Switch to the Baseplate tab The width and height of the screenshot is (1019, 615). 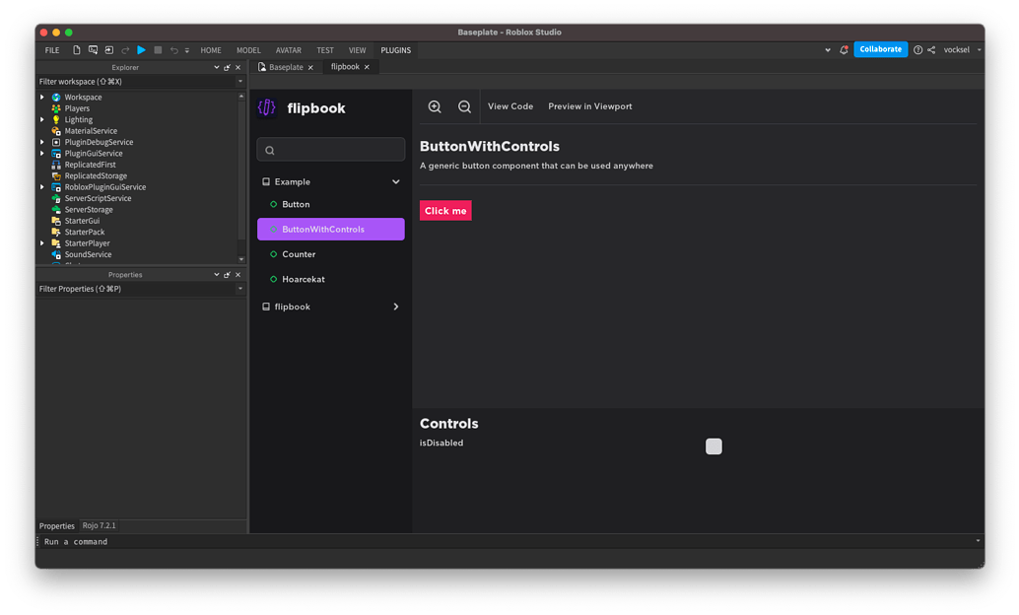286,67
